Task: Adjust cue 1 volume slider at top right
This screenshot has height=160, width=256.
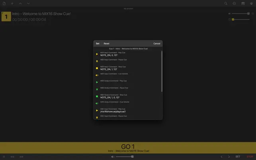Action: pyautogui.click(x=241, y=14)
